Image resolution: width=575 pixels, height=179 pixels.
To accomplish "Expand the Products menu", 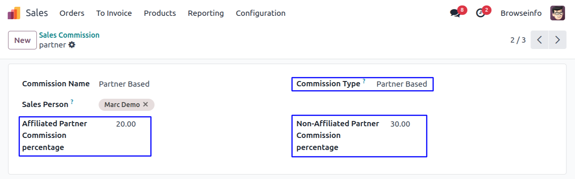I will click(160, 13).
